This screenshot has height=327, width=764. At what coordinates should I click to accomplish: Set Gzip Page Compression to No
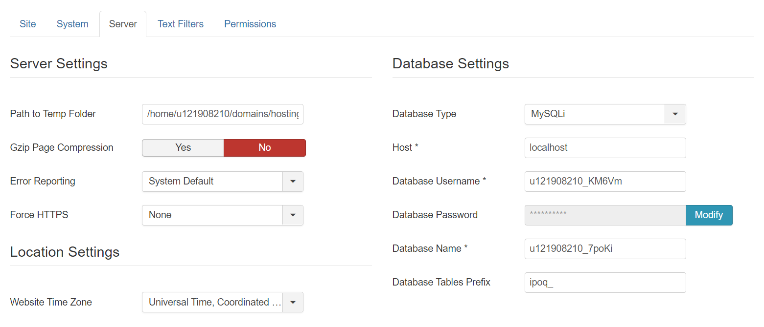pyautogui.click(x=264, y=148)
